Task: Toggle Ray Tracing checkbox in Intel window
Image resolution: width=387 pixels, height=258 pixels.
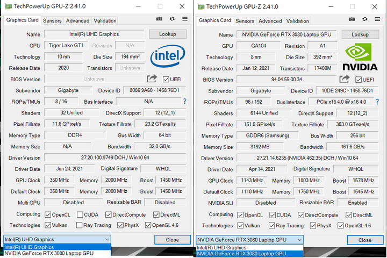Action: tap(79, 225)
